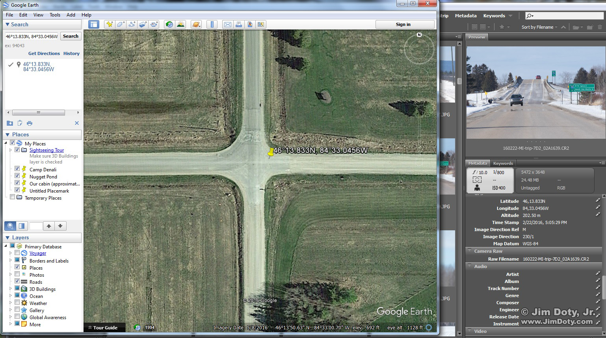Viewport: 606px width, 338px height.
Task: Add search result to My Places
Action: (10, 123)
